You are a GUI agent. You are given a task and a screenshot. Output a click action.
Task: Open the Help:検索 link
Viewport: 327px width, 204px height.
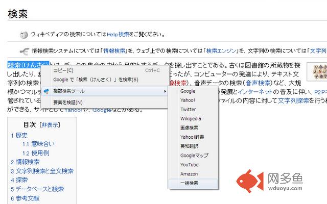118,35
